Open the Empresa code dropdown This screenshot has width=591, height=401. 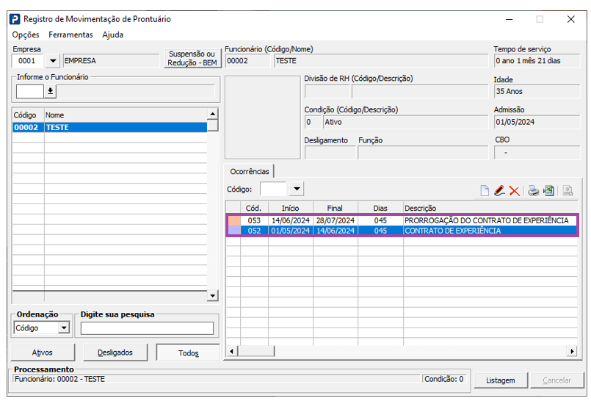(53, 61)
